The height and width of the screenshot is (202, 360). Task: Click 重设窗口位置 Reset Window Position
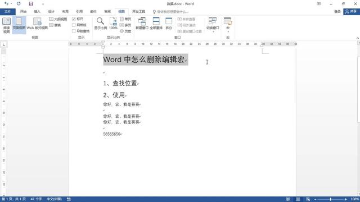pos(190,31)
